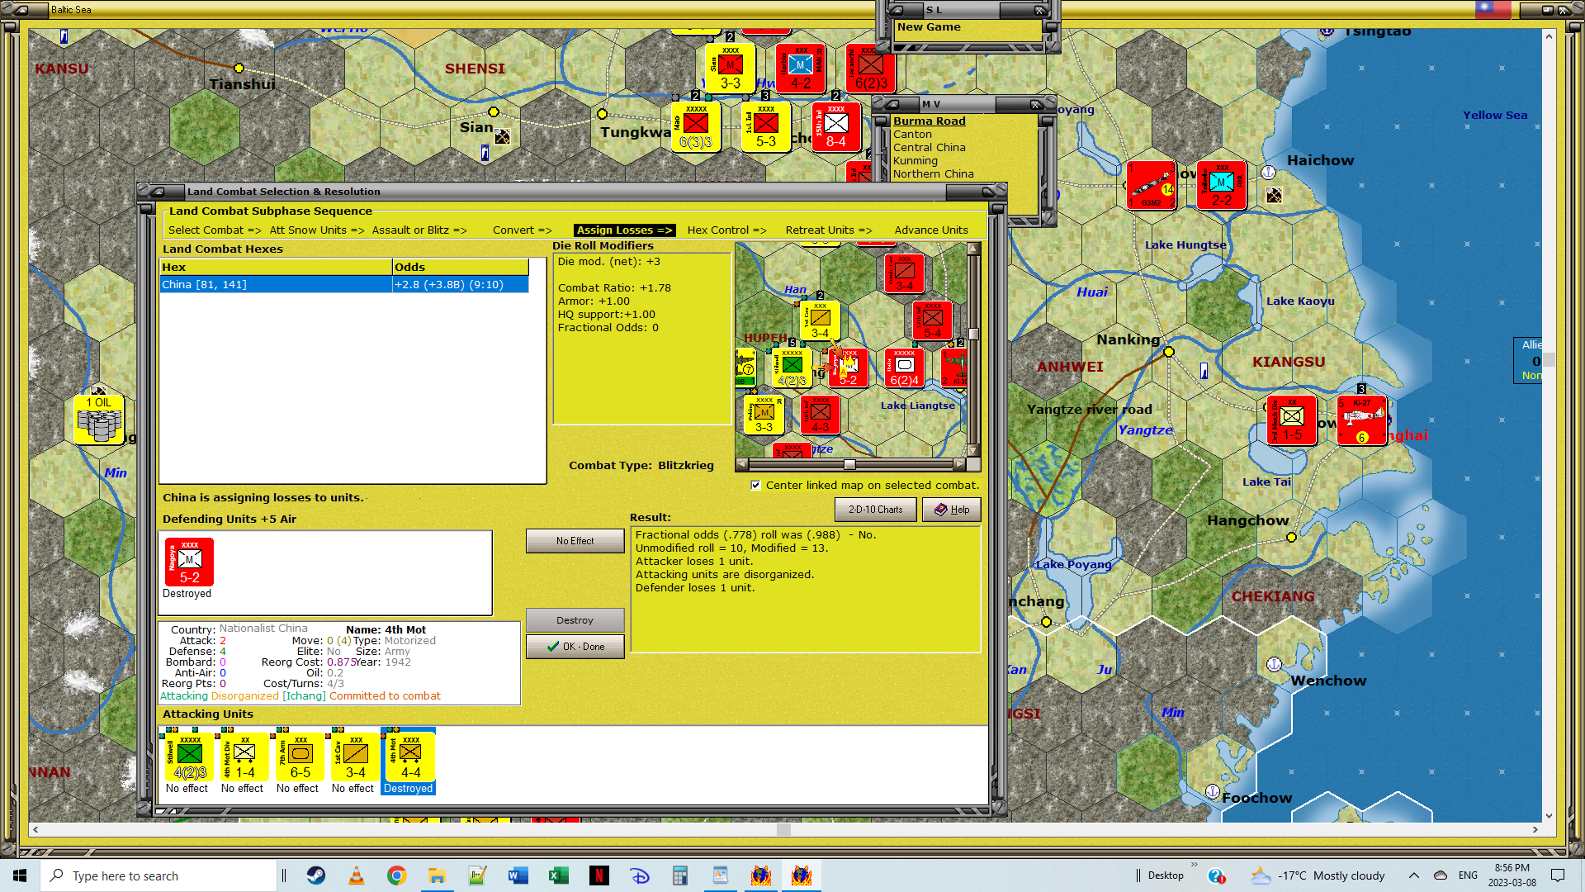Click the yellow 5-3 infantry unit
The width and height of the screenshot is (1585, 892).
coord(766,126)
